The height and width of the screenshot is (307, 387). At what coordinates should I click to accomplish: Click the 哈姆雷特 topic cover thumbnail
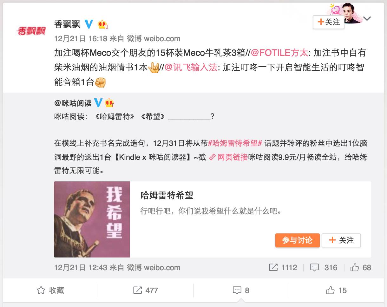click(x=92, y=219)
